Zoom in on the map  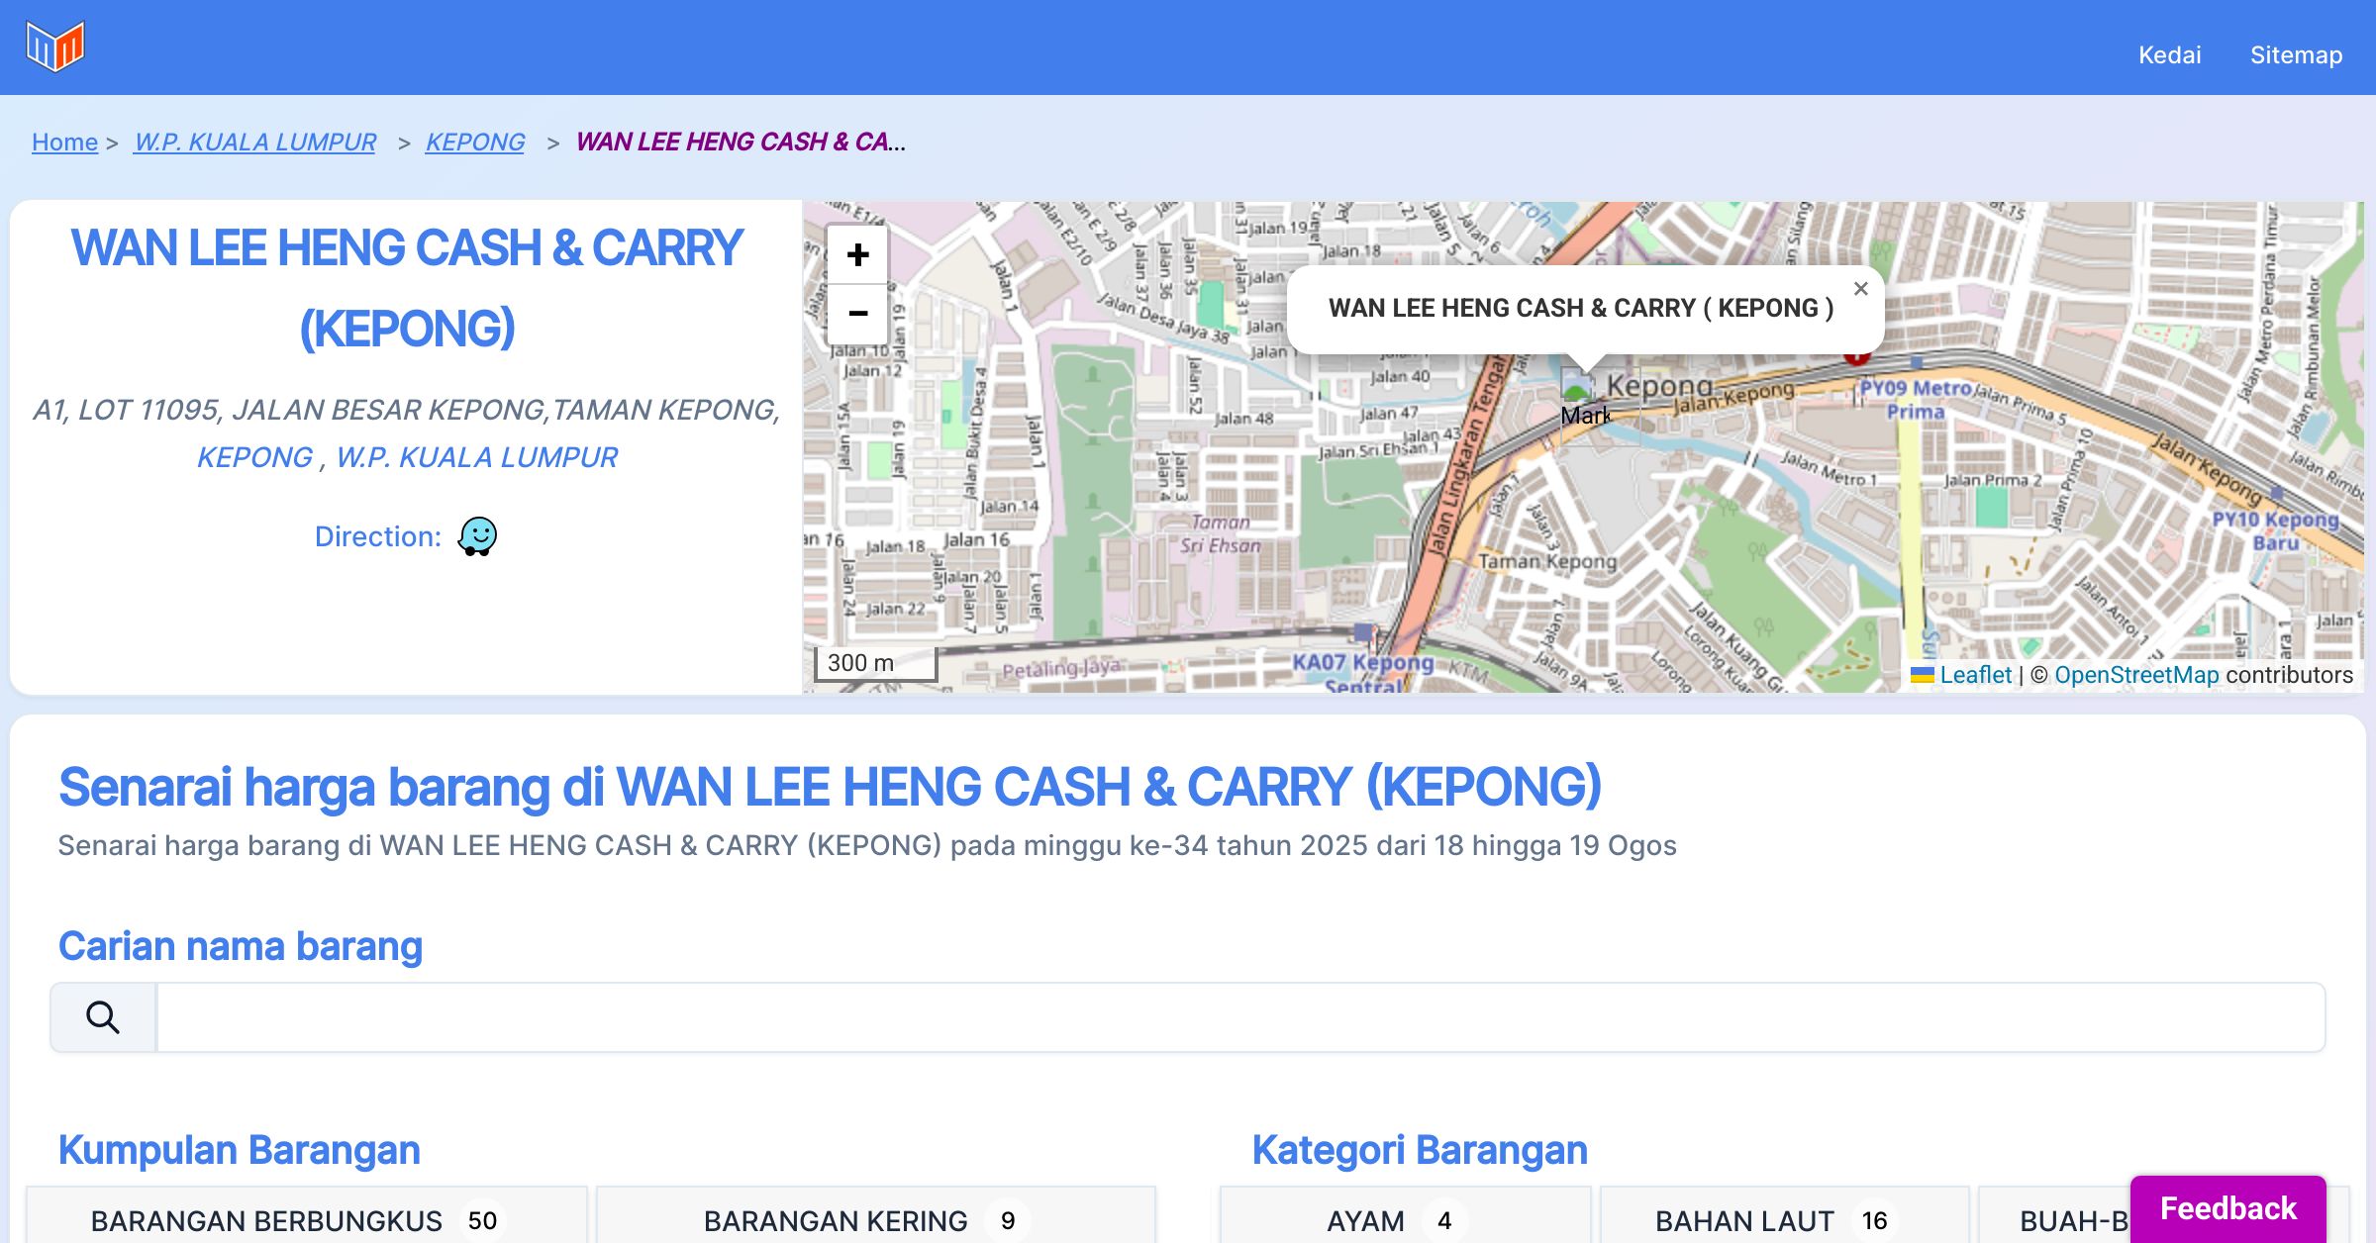[x=857, y=255]
